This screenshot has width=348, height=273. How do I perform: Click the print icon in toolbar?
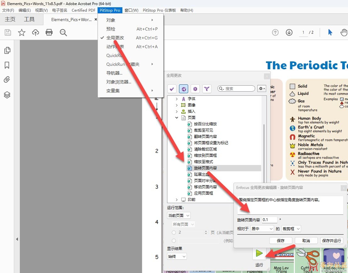point(49,32)
